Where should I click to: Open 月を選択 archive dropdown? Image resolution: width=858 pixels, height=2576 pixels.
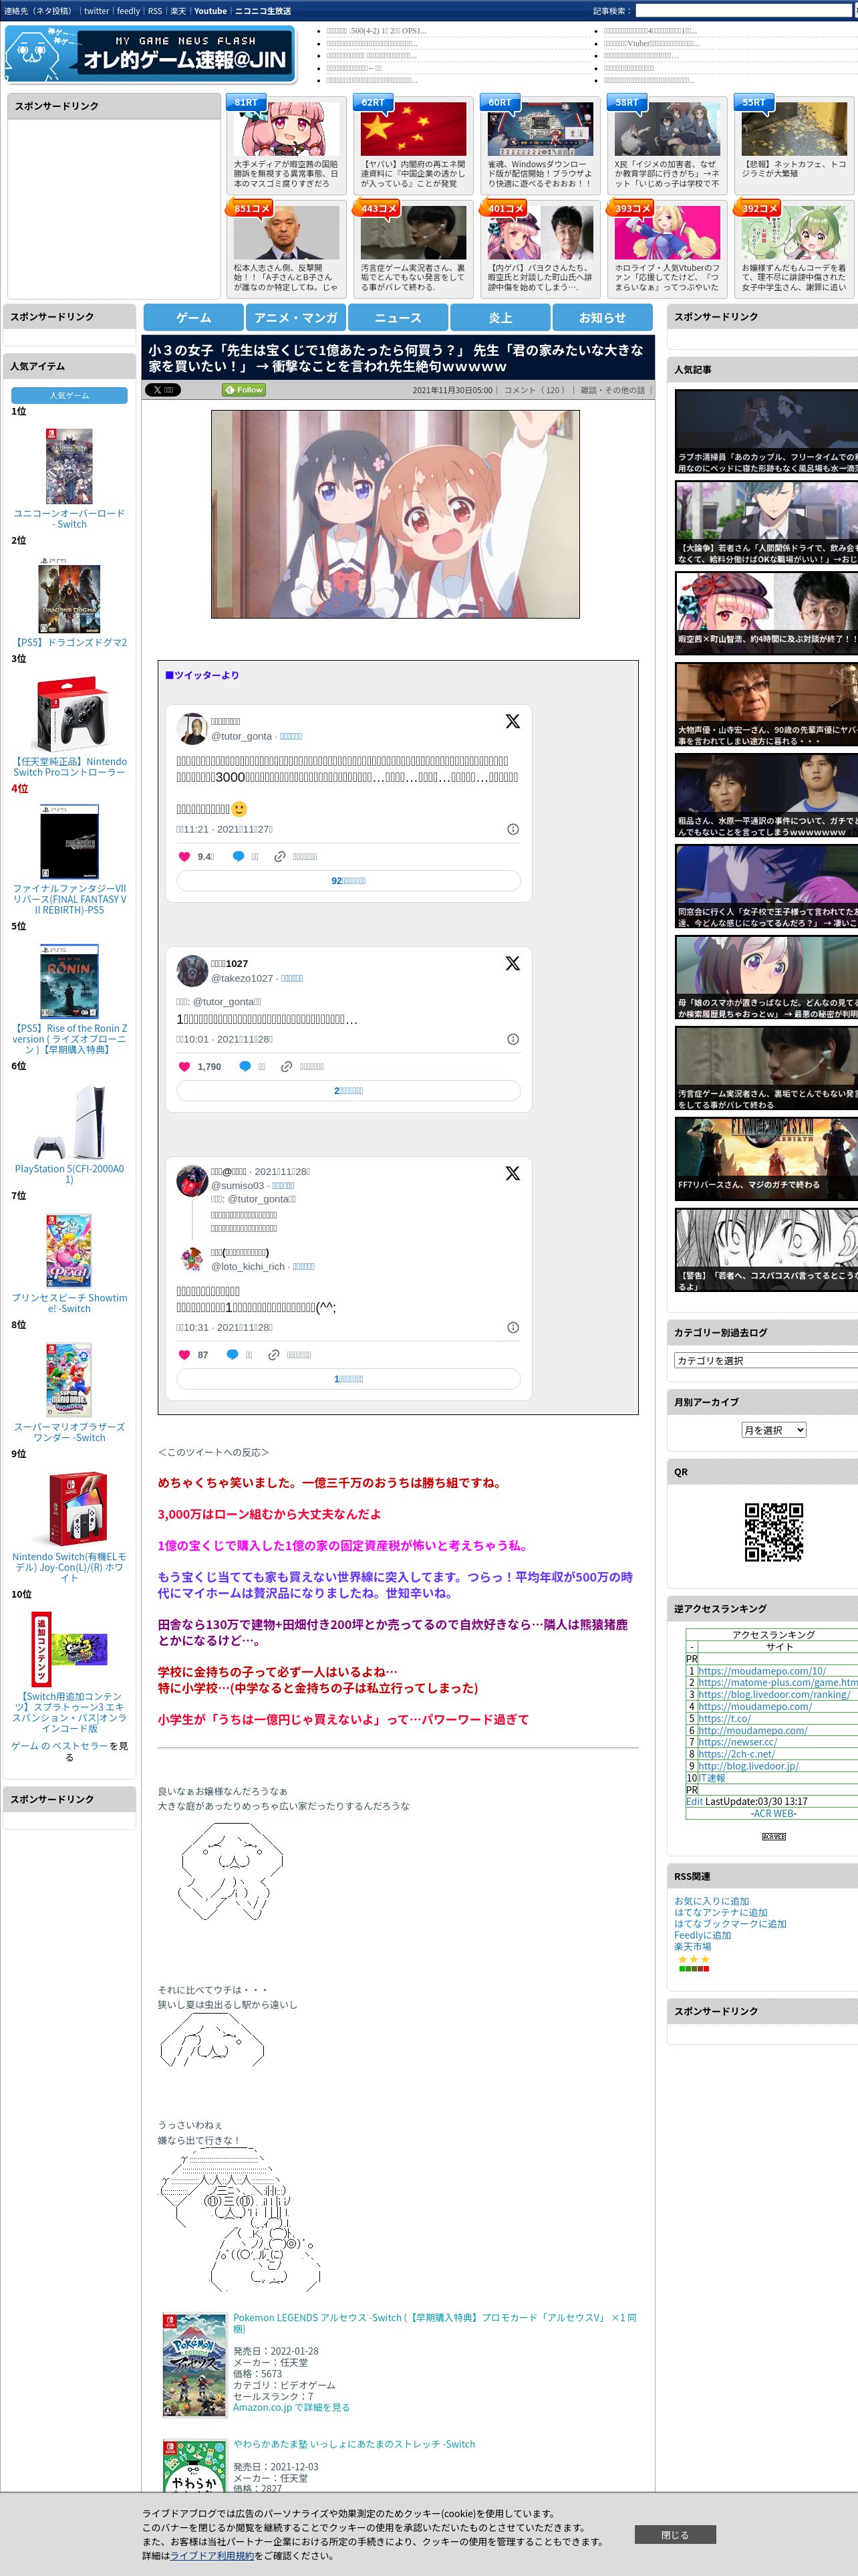773,1430
